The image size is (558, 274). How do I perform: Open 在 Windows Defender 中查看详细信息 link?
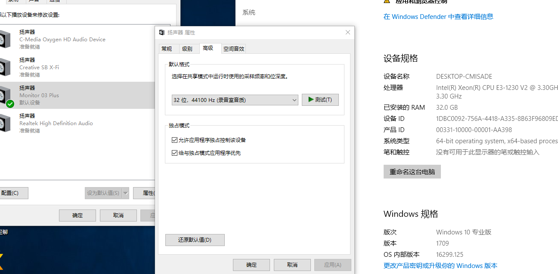[438, 17]
